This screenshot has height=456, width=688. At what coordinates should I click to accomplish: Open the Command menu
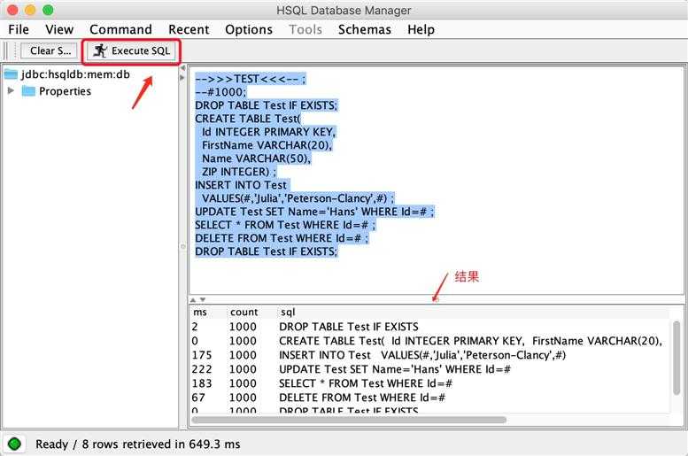click(x=120, y=29)
